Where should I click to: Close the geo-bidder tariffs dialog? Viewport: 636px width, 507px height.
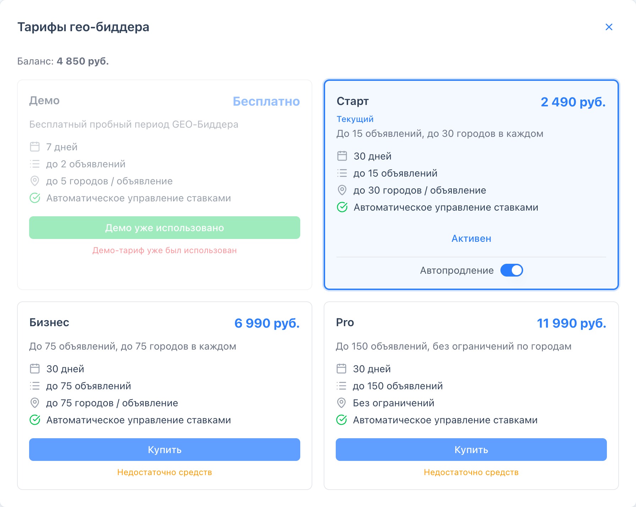(x=609, y=27)
